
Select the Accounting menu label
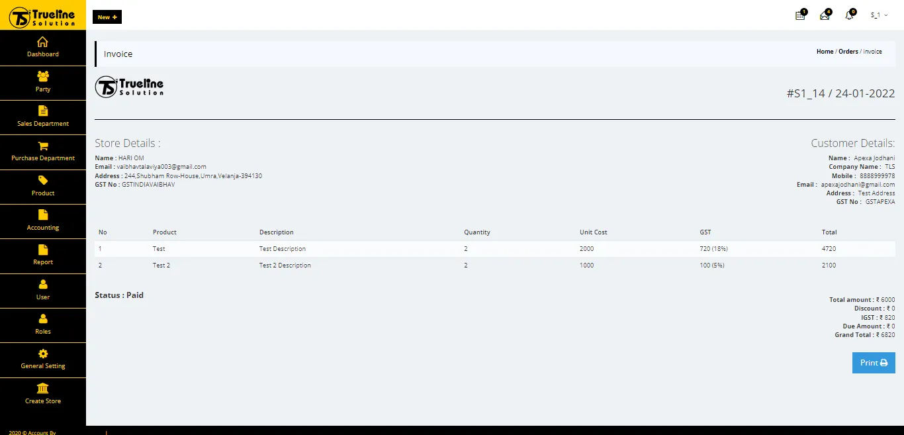pyautogui.click(x=43, y=228)
